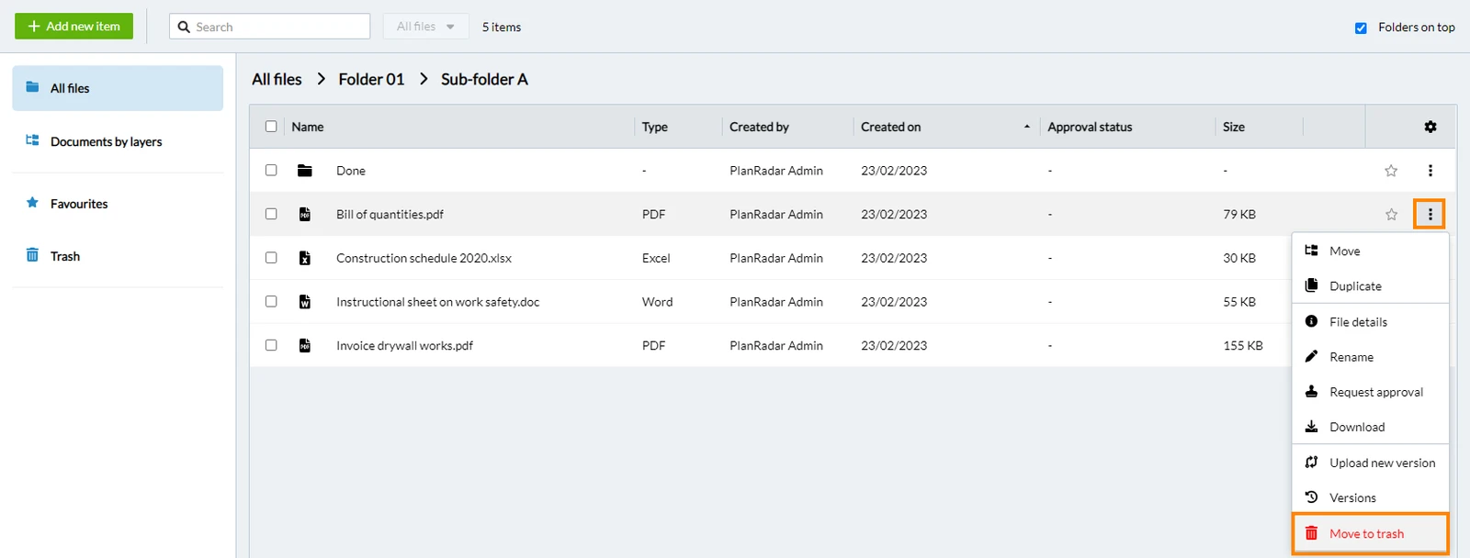Check the box for Invoice drywall works.pdf
The width and height of the screenshot is (1470, 558).
[x=271, y=345]
